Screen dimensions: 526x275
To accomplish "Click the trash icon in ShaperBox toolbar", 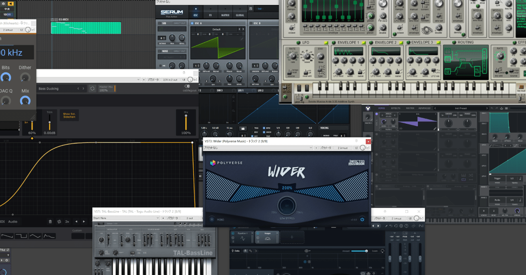I will click(50, 222).
